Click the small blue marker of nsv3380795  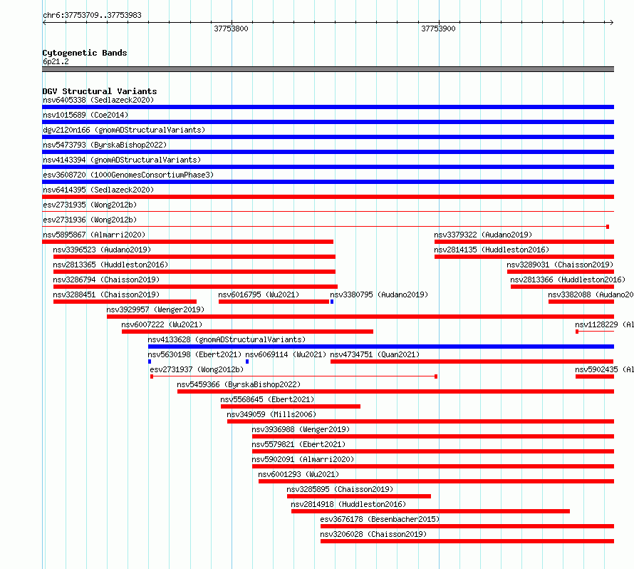point(332,302)
